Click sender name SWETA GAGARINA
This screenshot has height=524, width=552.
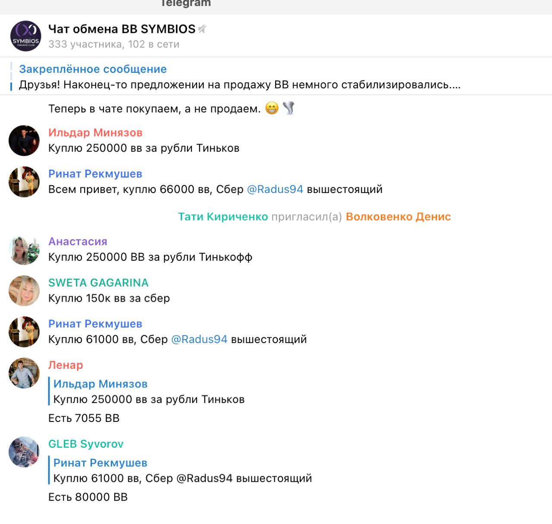98,283
